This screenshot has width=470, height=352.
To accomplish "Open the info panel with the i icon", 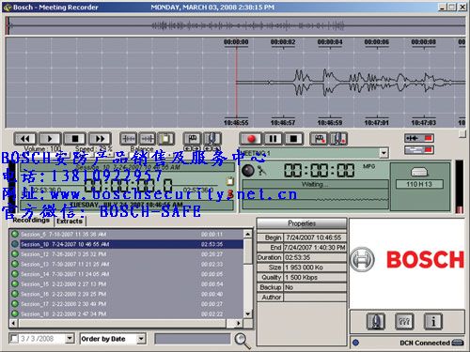I will pos(433,321).
